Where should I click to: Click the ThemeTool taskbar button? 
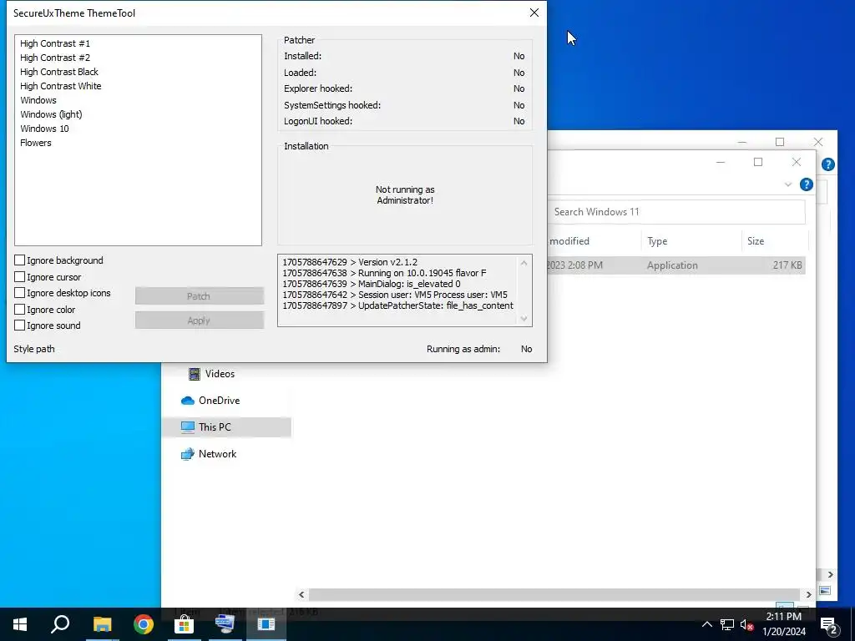point(266,624)
